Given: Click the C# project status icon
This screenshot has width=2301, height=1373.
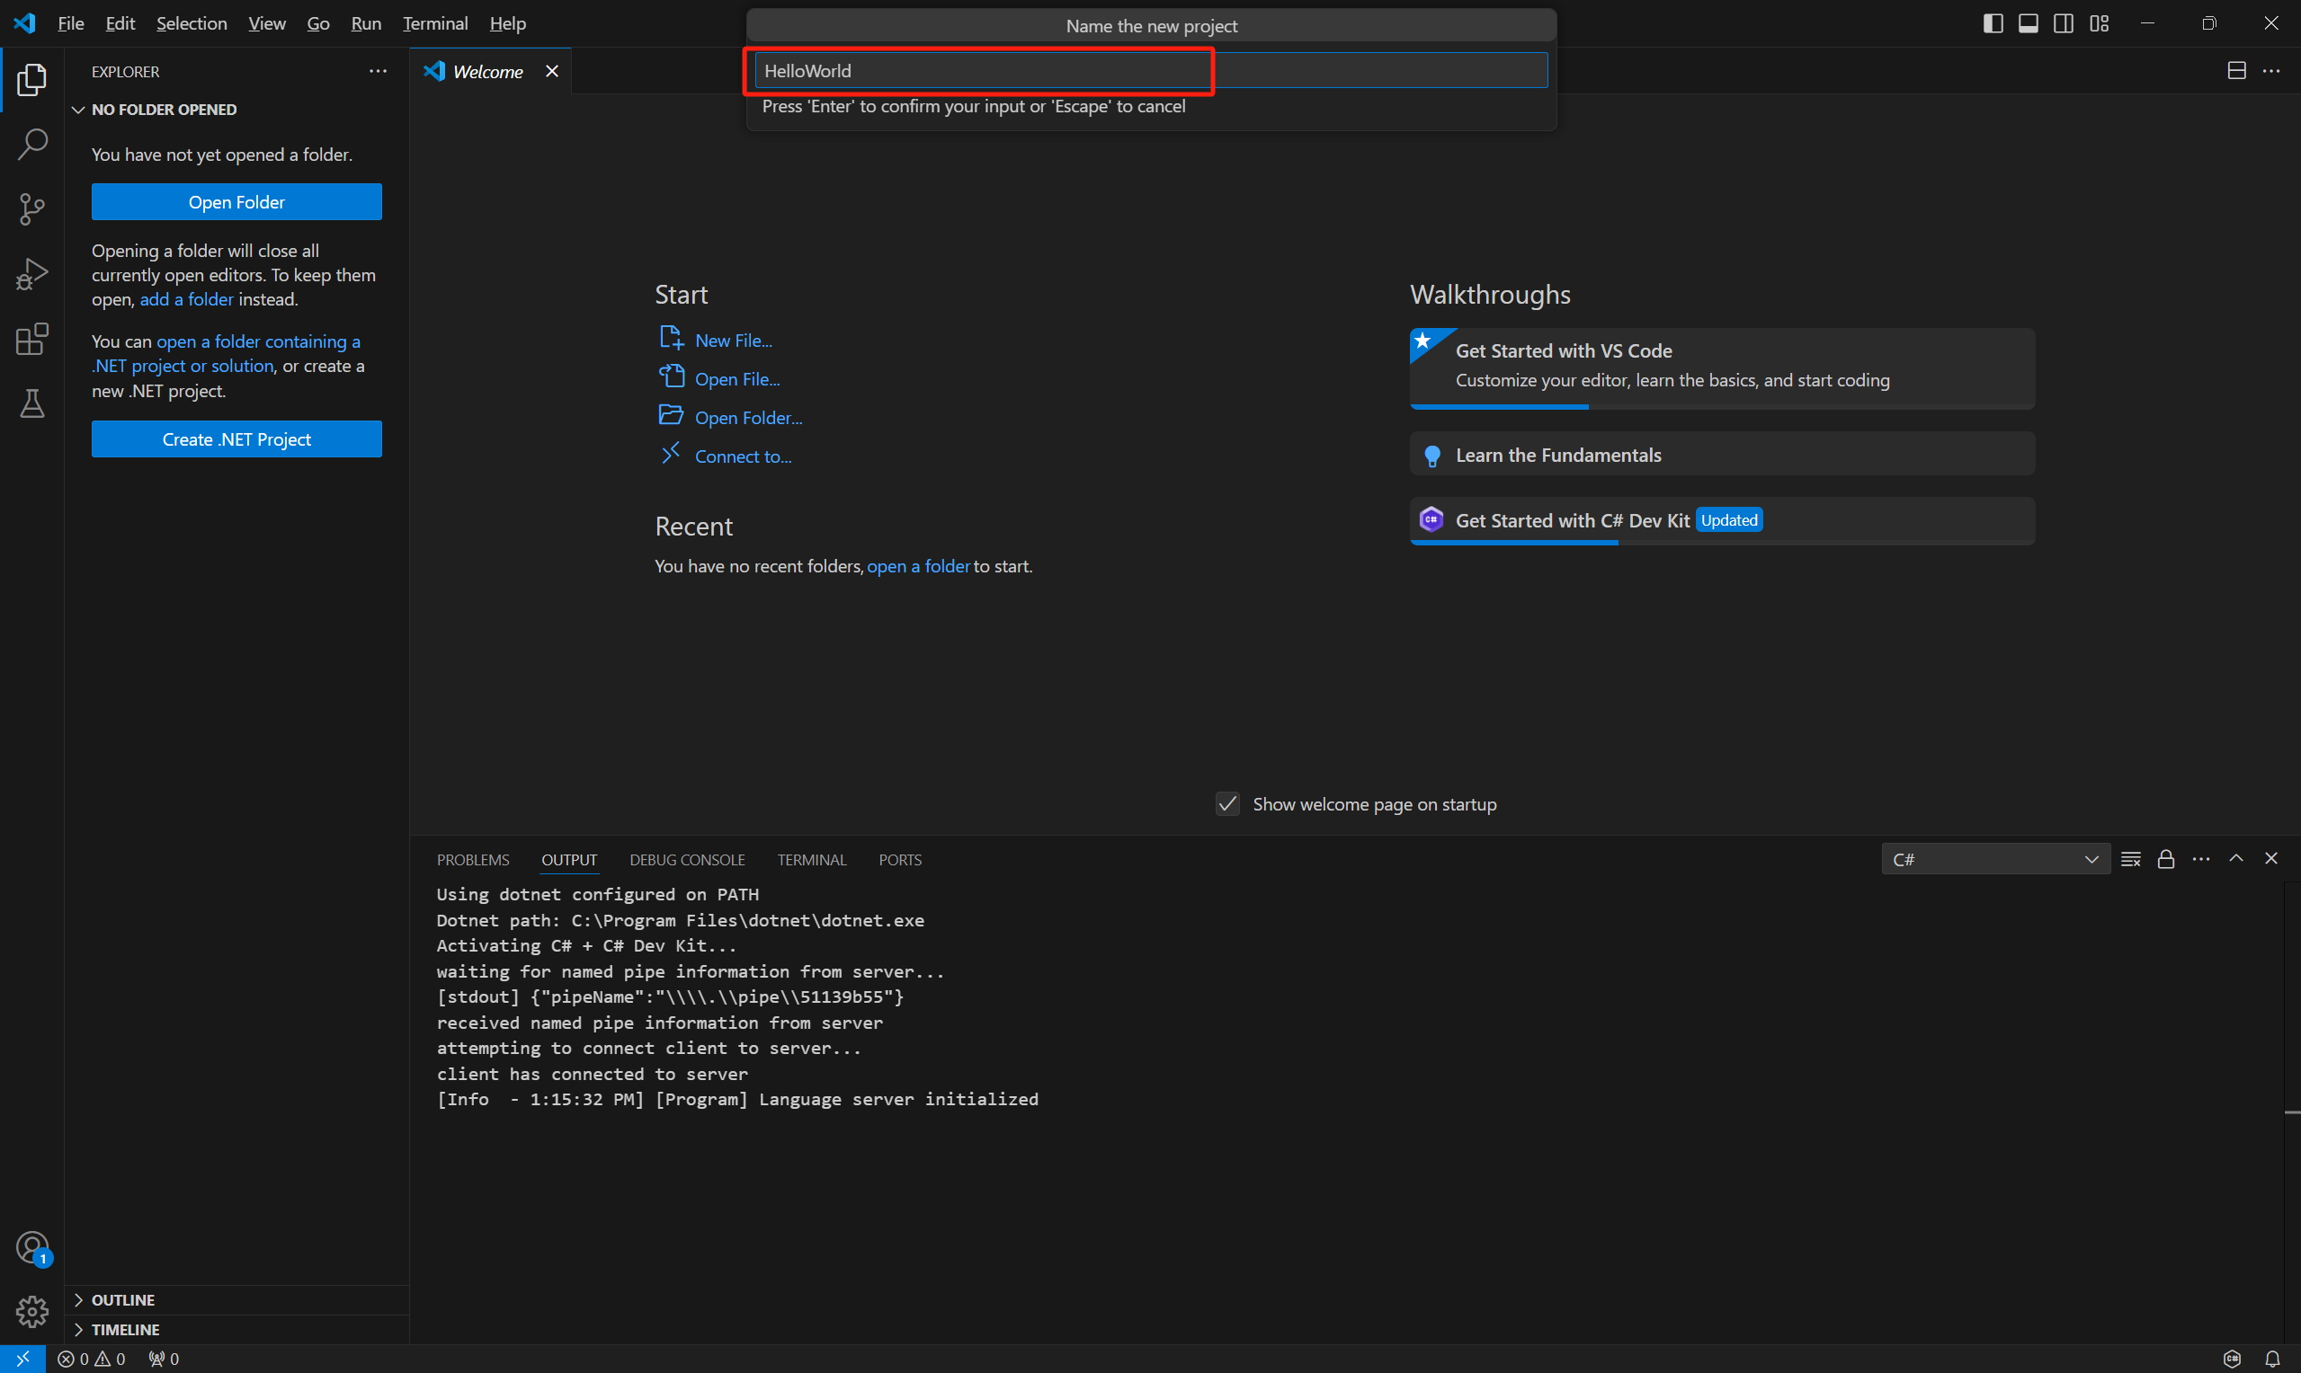Looking at the screenshot, I should coord(2233,1360).
